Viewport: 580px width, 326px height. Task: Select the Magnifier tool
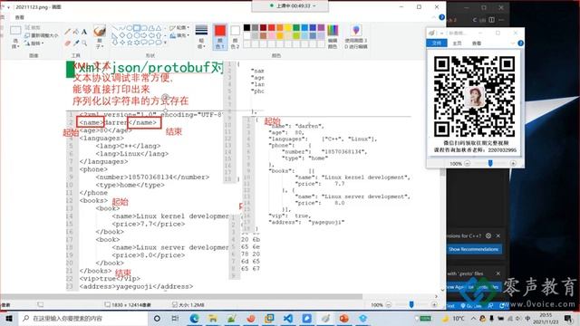coord(84,43)
